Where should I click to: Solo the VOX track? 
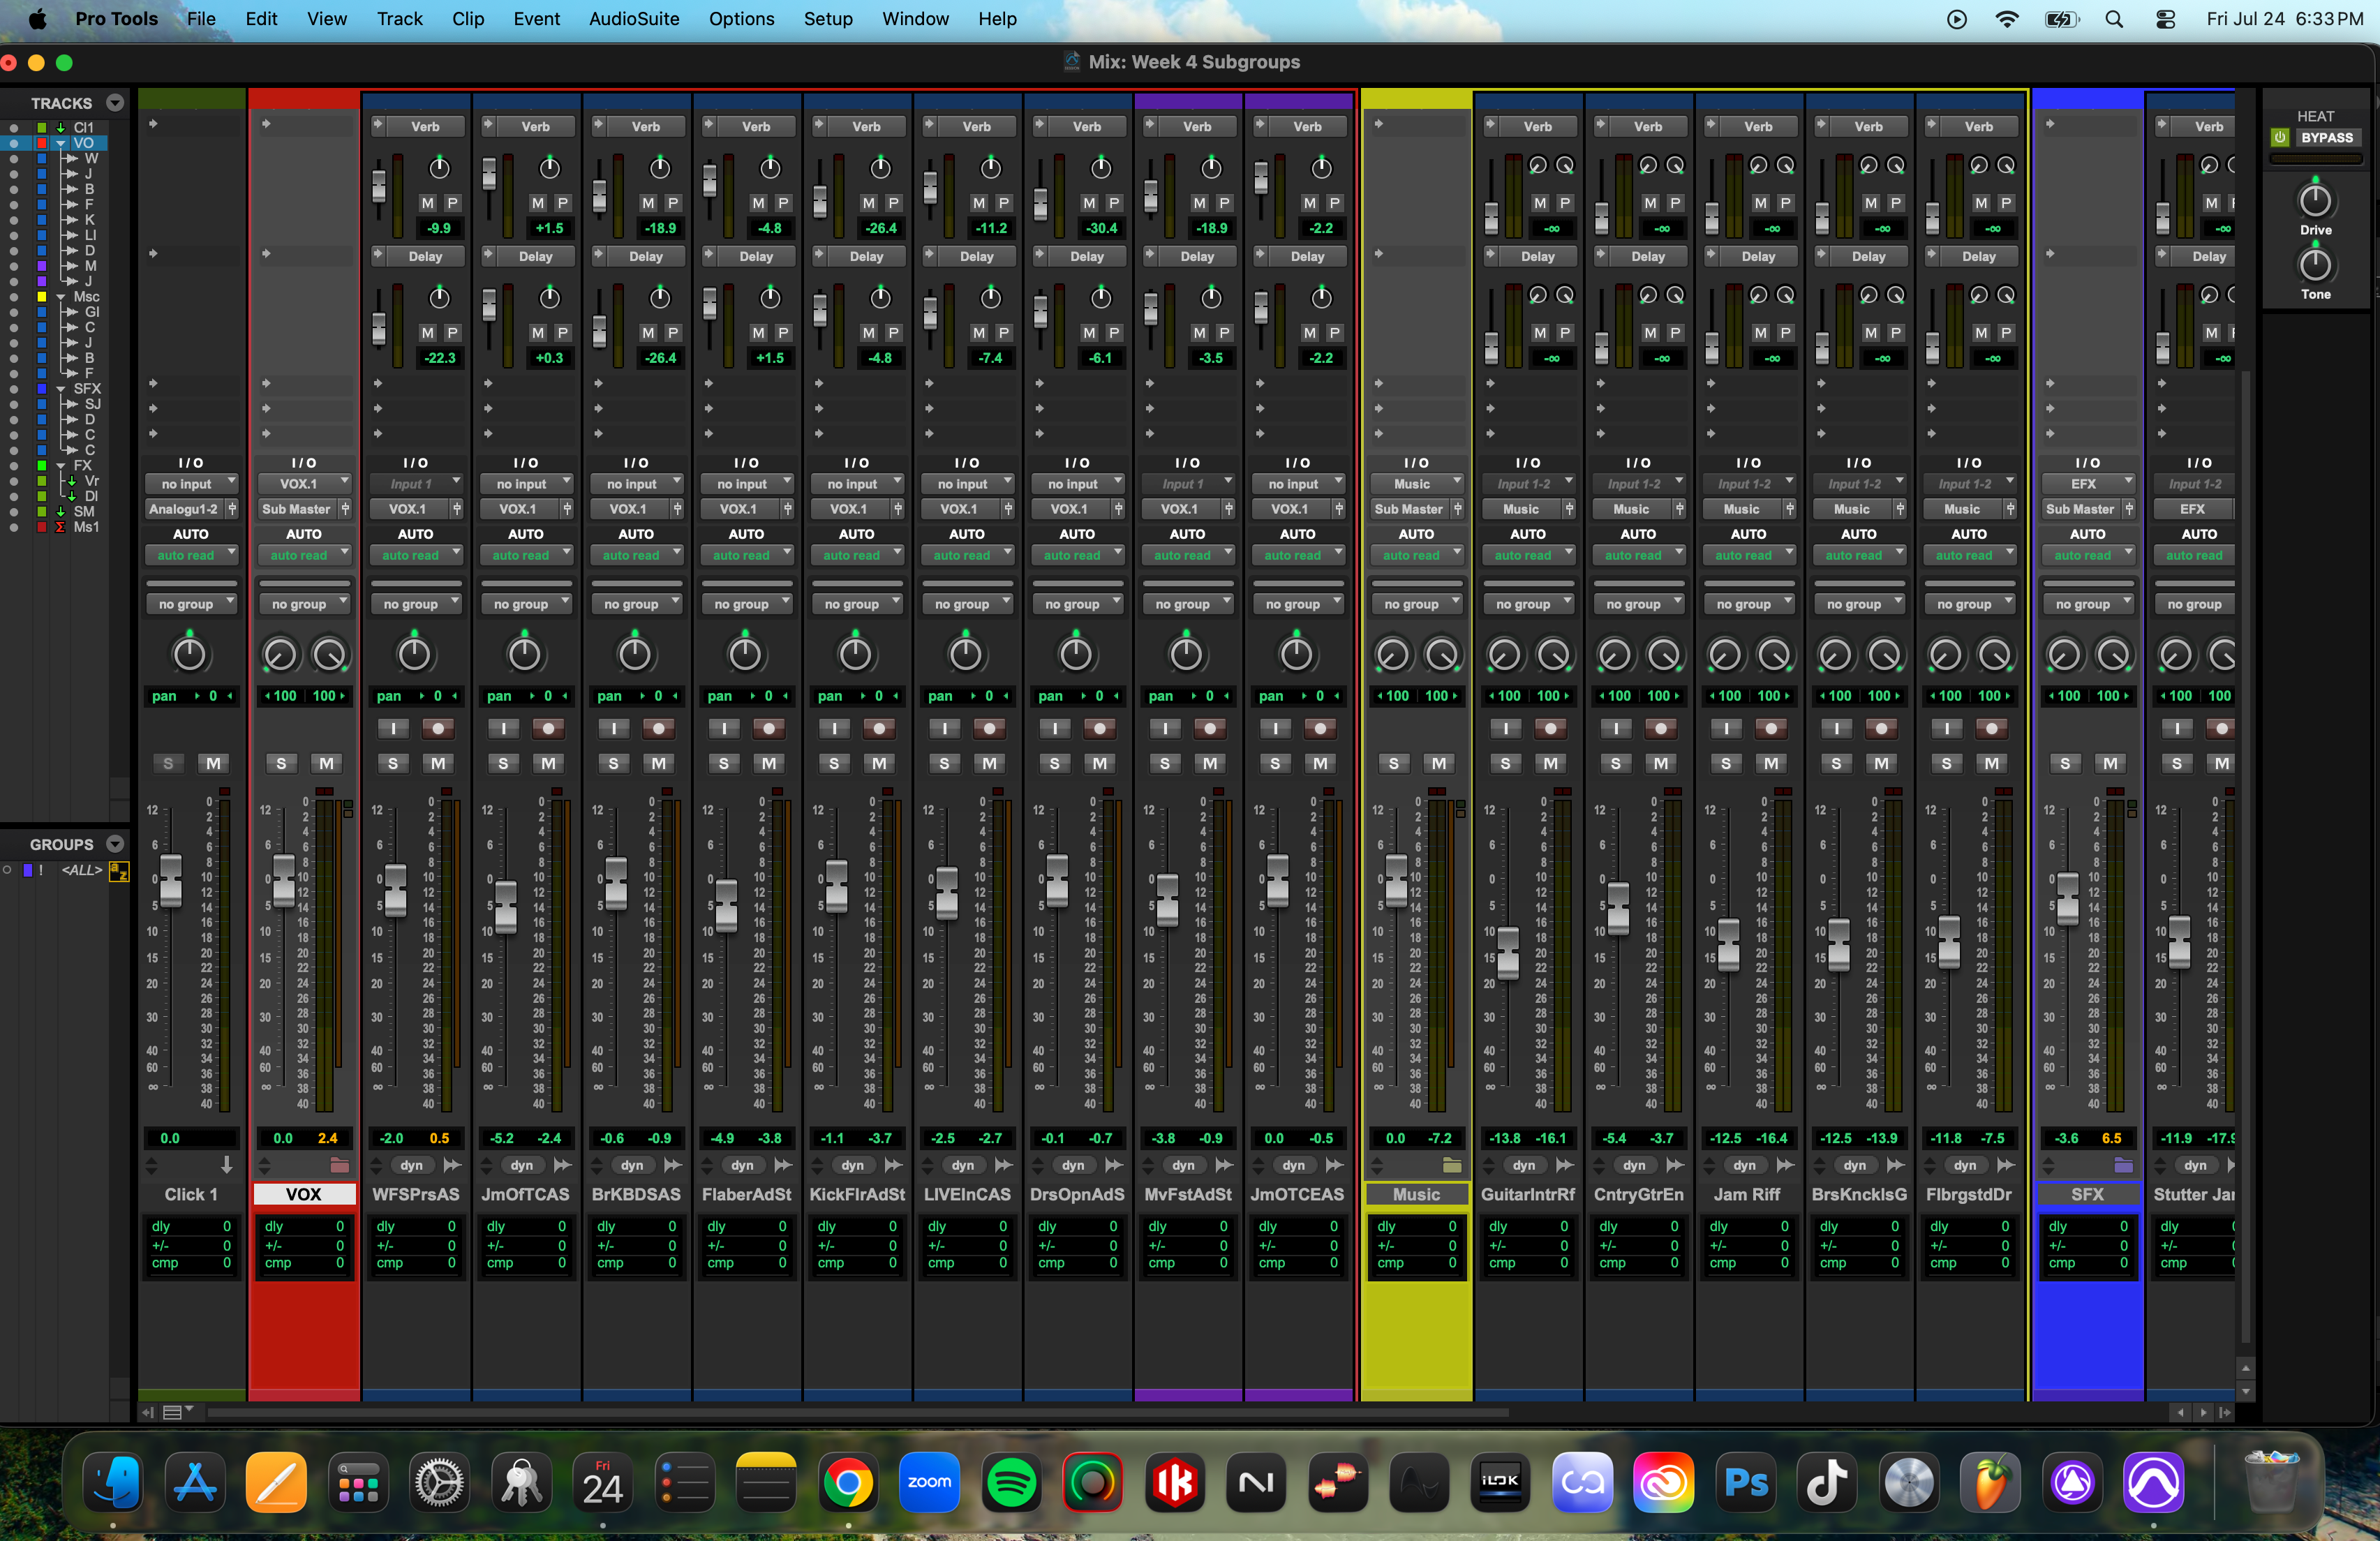pyautogui.click(x=281, y=763)
